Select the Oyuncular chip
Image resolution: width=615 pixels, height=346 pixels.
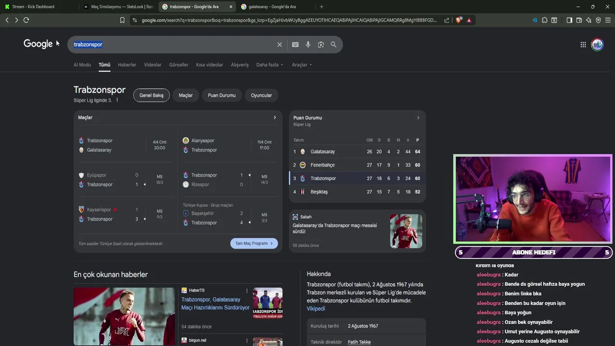[261, 95]
